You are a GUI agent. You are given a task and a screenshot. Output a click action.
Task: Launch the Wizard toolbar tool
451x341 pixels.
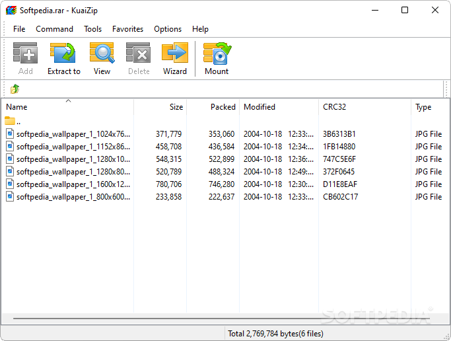coord(175,53)
